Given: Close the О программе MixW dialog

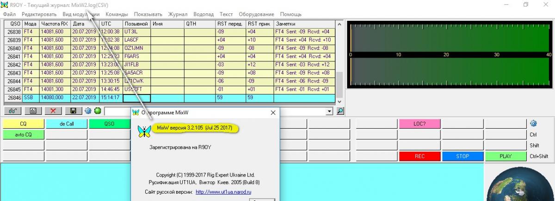Looking at the screenshot, I should coord(273,112).
